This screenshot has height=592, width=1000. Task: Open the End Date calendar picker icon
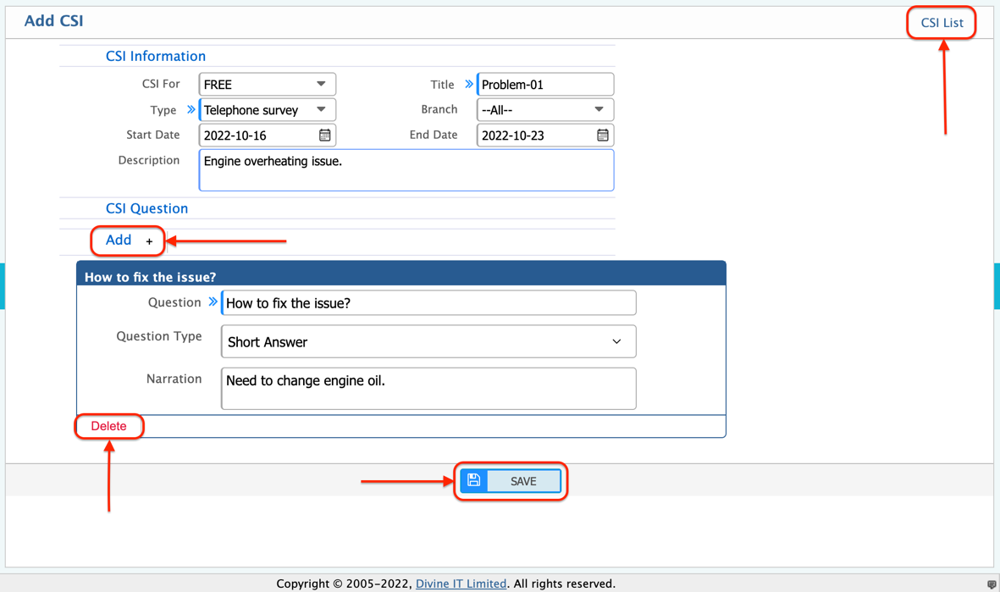click(x=602, y=135)
